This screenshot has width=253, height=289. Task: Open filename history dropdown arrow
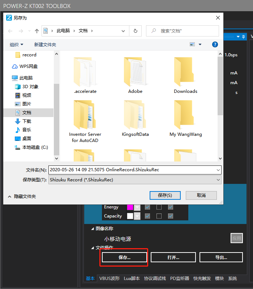click(x=218, y=170)
